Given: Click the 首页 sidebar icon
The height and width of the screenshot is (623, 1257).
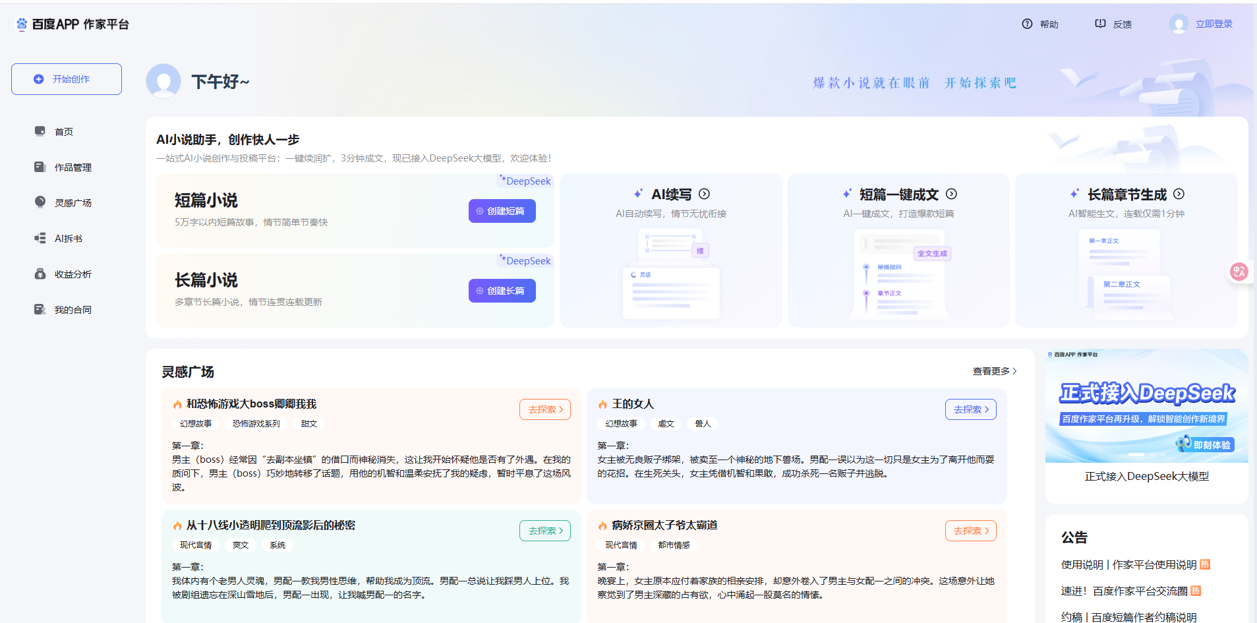Looking at the screenshot, I should (40, 131).
